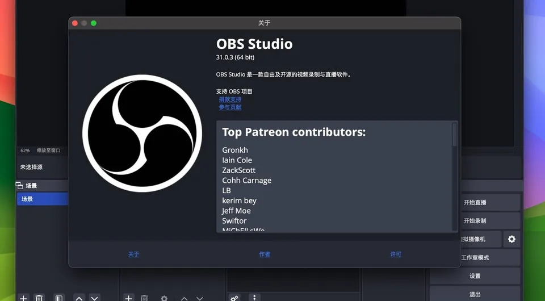Open the 62% preview zoom dropdown
This screenshot has height=301, width=545.
point(25,150)
